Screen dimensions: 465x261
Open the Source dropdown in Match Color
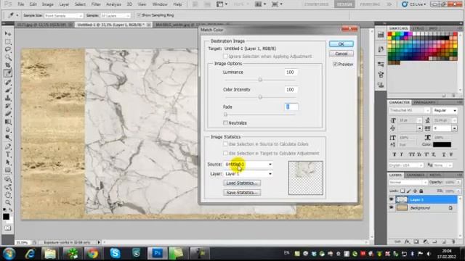point(248,165)
